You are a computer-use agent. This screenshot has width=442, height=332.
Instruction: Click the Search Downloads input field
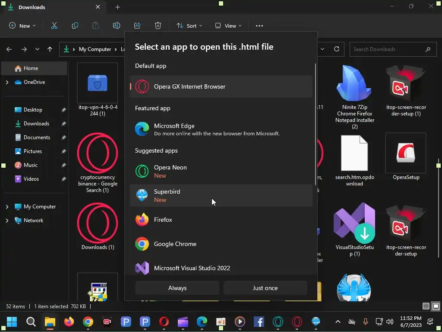[x=393, y=49]
